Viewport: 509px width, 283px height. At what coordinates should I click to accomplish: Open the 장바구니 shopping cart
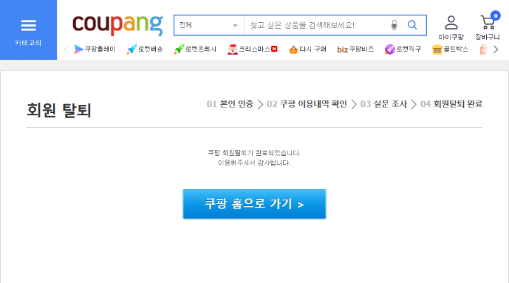[487, 28]
